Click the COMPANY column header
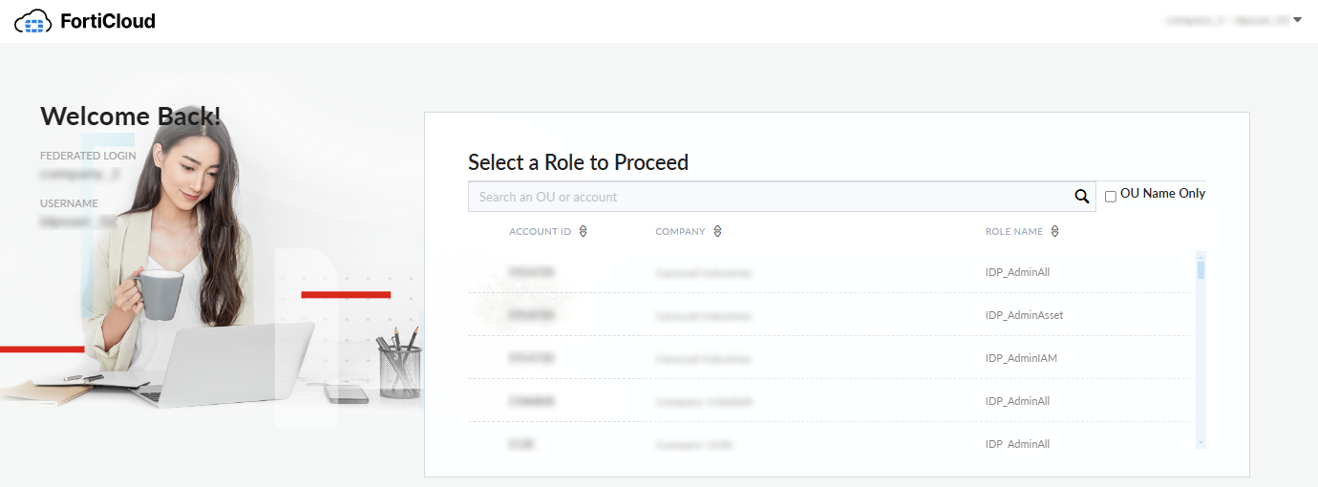Image resolution: width=1318 pixels, height=487 pixels. [x=680, y=231]
